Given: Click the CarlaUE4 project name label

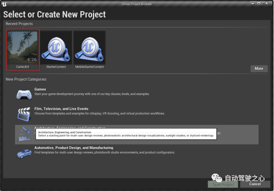Looking at the screenshot, I should point(23,67).
